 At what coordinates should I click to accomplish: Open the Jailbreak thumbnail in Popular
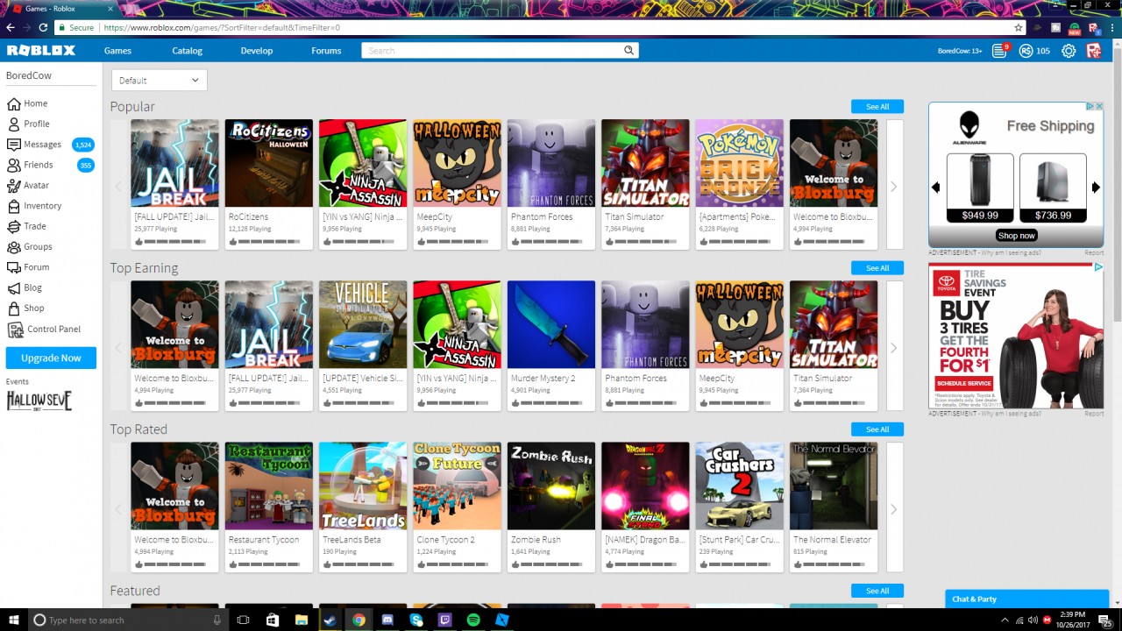[175, 163]
